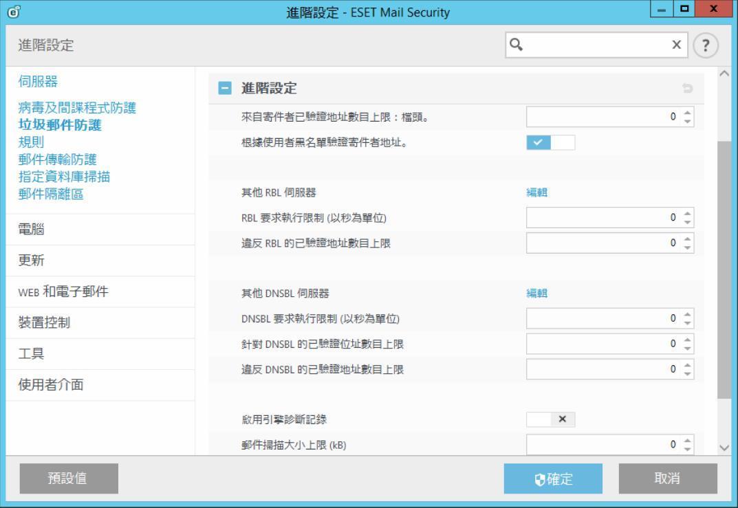Screen dimensions: 738x508
Task: Open the 電腦 category
Action: coord(100,230)
